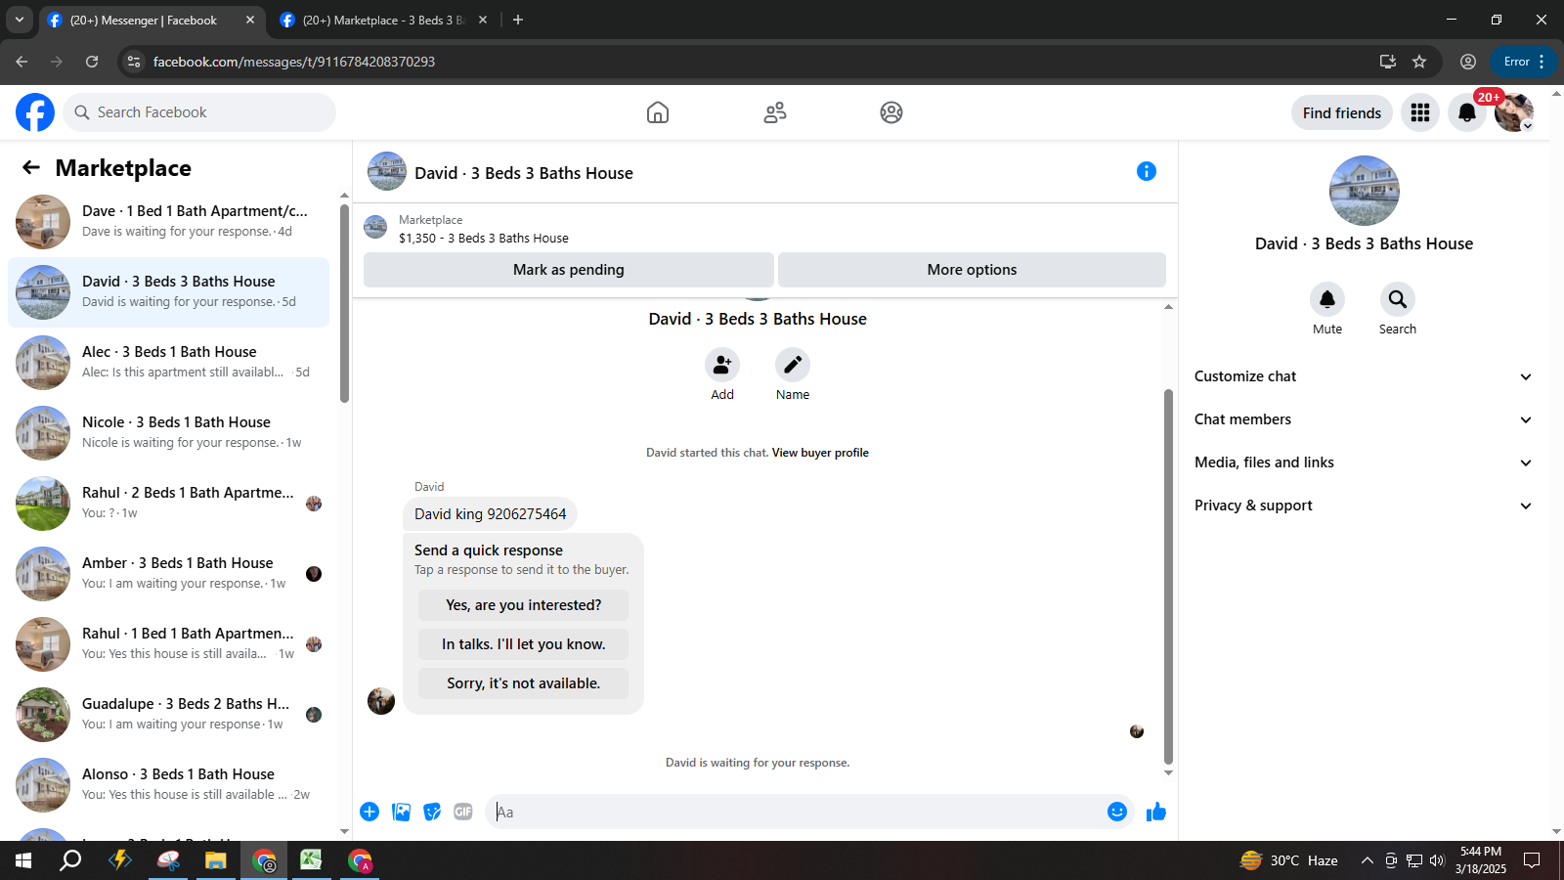The height and width of the screenshot is (880, 1564).
Task: Send a thumbs-up like
Action: tap(1156, 812)
